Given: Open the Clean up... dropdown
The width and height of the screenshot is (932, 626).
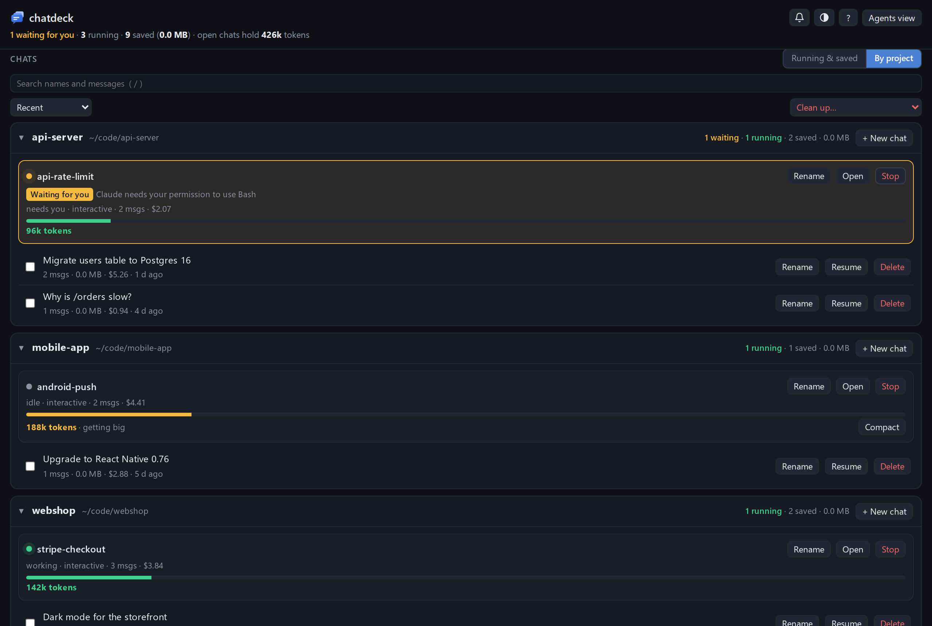Looking at the screenshot, I should 855,107.
